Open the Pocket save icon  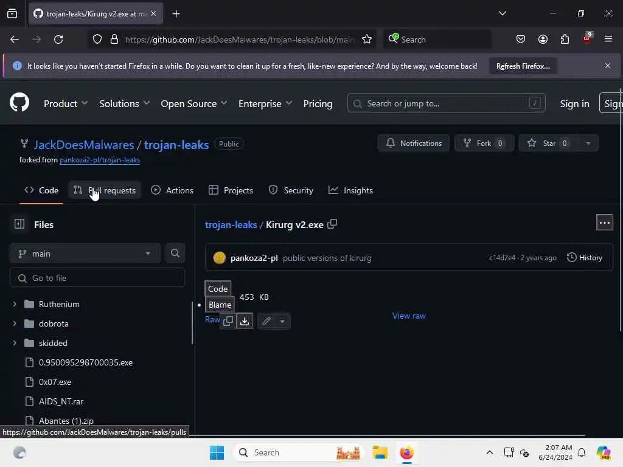(521, 40)
